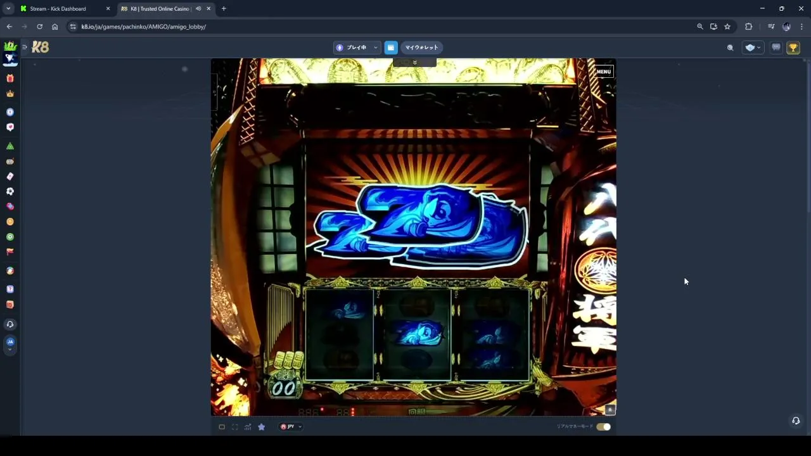This screenshot has height=456, width=811.
Task: Open the green triangle sidebar icon
Action: pos(10,146)
